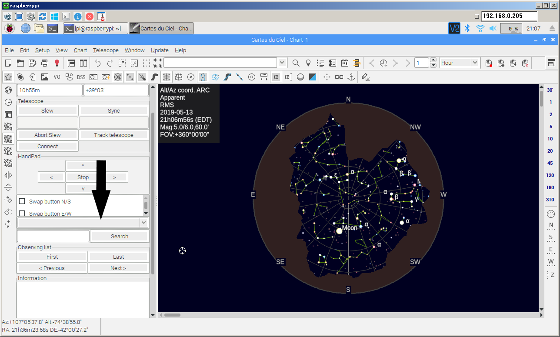Expand the empty dropdown above the Search button
The width and height of the screenshot is (560, 337).
pyautogui.click(x=144, y=222)
